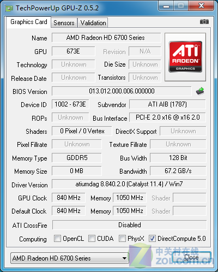Click the empty Shader field in Default Clock row
Viewport: 218px width, 272px height.
pyautogui.click(x=190, y=211)
